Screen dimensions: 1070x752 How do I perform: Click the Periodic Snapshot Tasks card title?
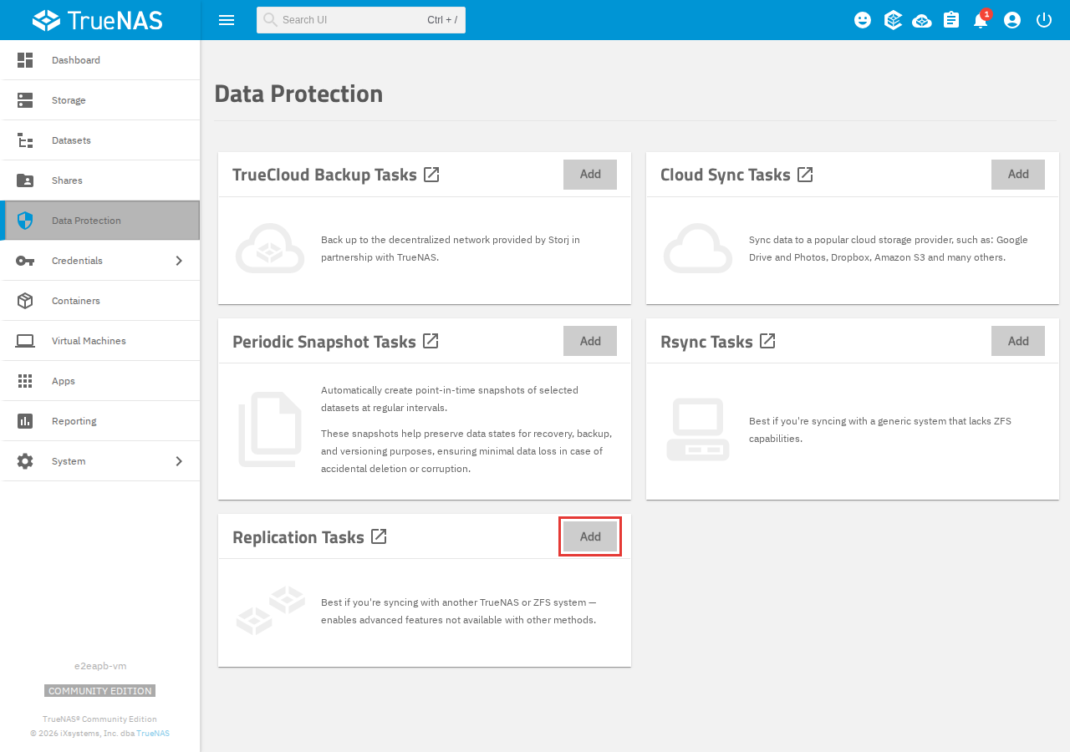click(x=324, y=342)
